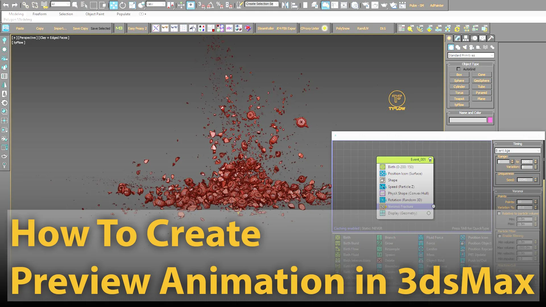Collapse the Object Type rollout
This screenshot has width=546, height=307.
(470, 64)
